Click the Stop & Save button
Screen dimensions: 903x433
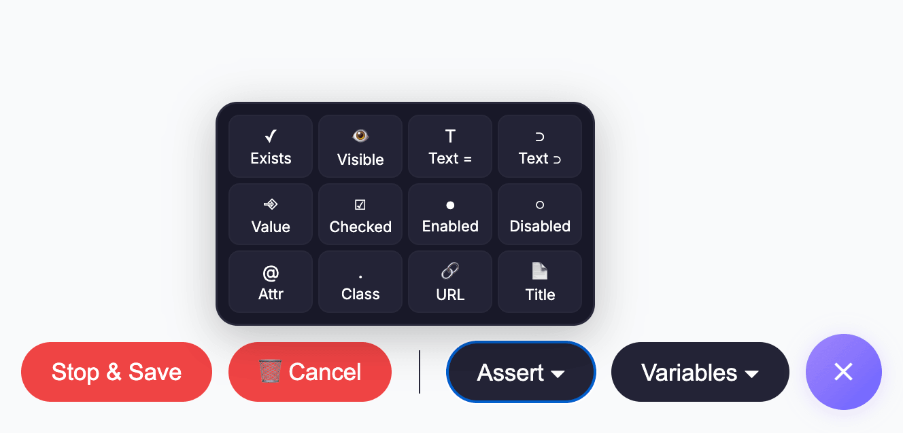pyautogui.click(x=116, y=371)
